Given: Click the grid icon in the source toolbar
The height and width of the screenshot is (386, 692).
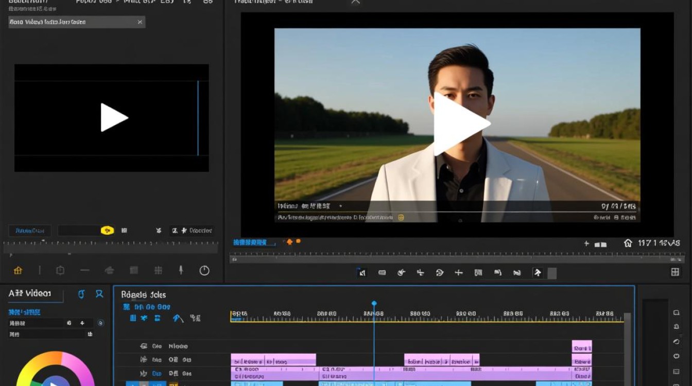Looking at the screenshot, I should point(159,270).
